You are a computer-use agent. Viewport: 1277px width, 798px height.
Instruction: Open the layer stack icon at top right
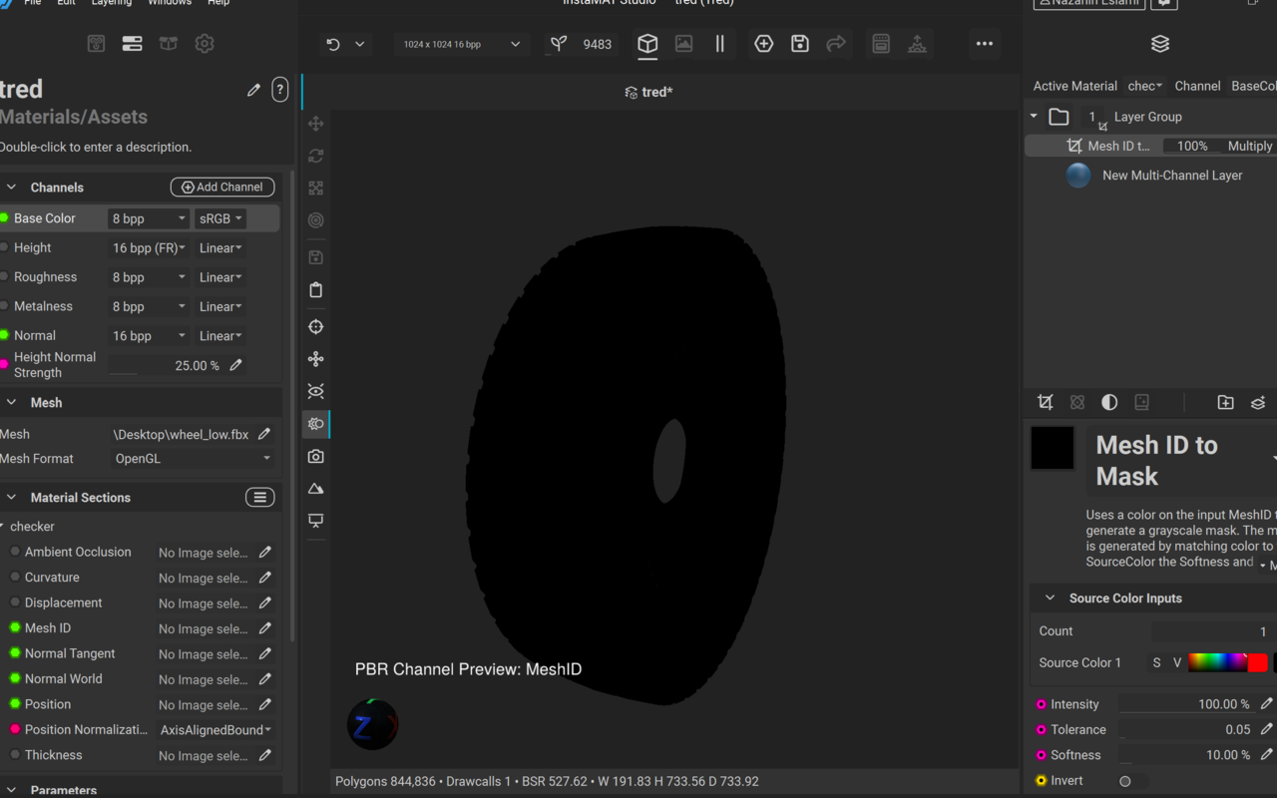[1159, 44]
